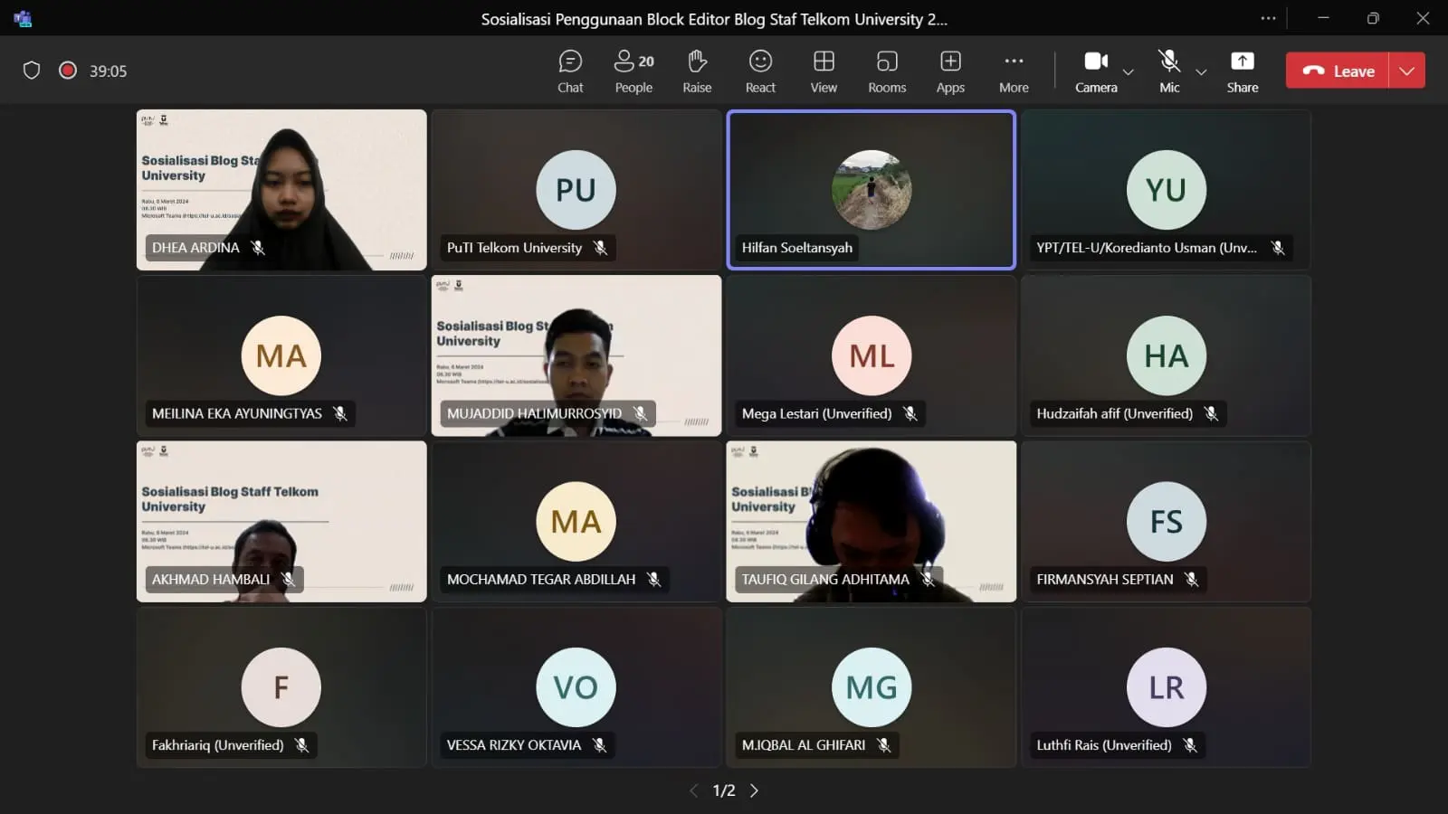
Task: Open the title bar ellipsis menu
Action: (1268, 18)
